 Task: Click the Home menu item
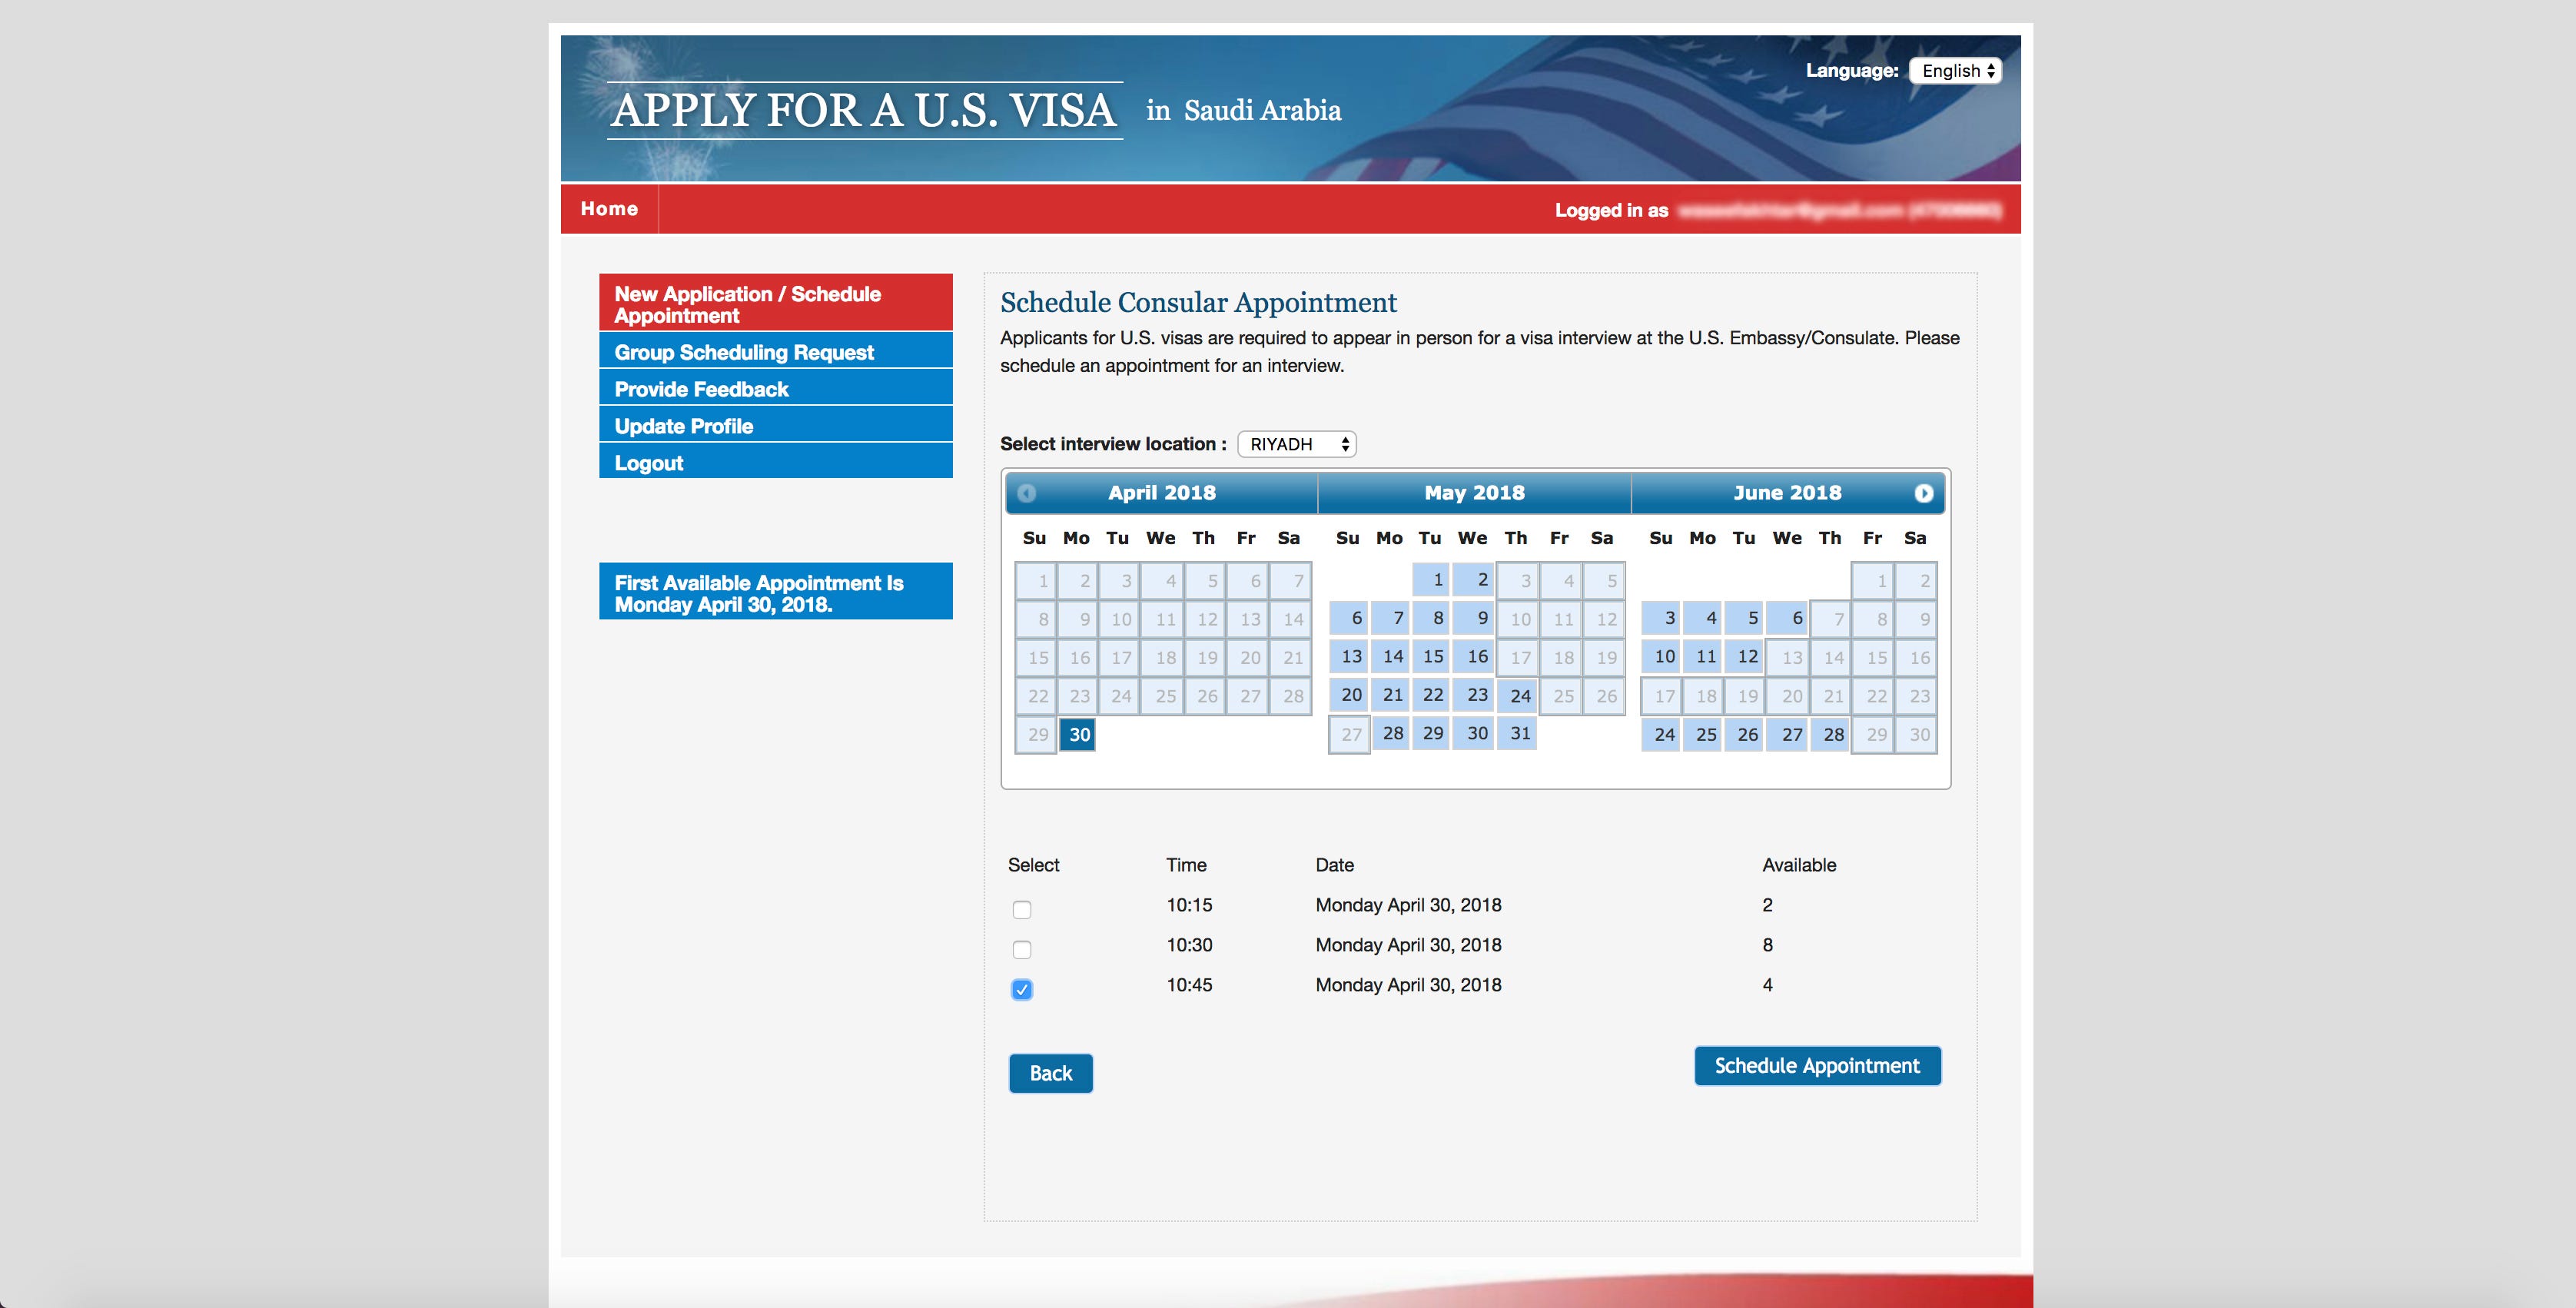click(x=609, y=209)
